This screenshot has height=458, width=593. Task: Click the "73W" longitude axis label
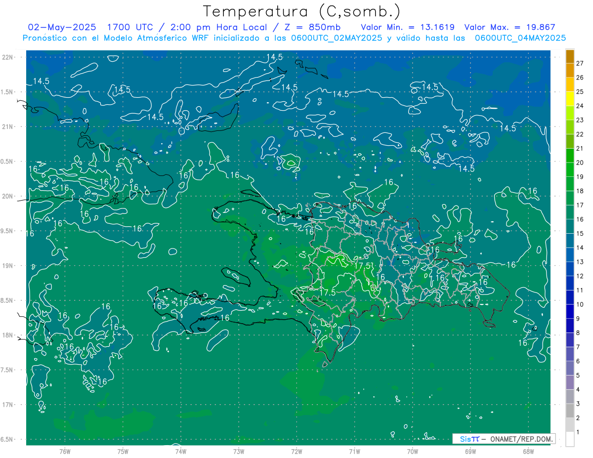[239, 451]
